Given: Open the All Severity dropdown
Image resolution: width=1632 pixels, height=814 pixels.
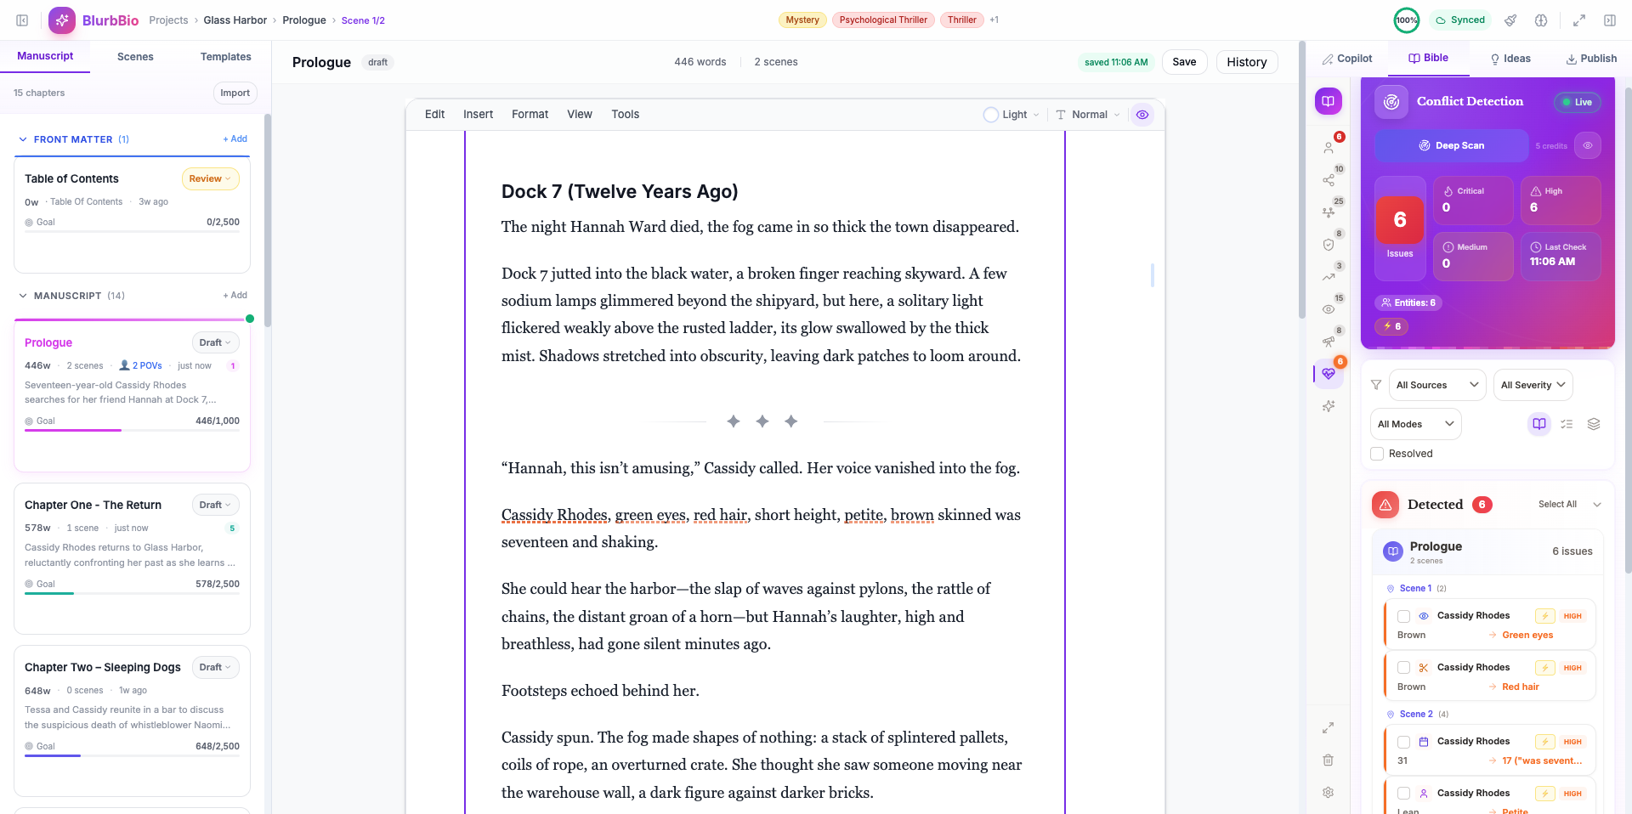Looking at the screenshot, I should 1533,384.
